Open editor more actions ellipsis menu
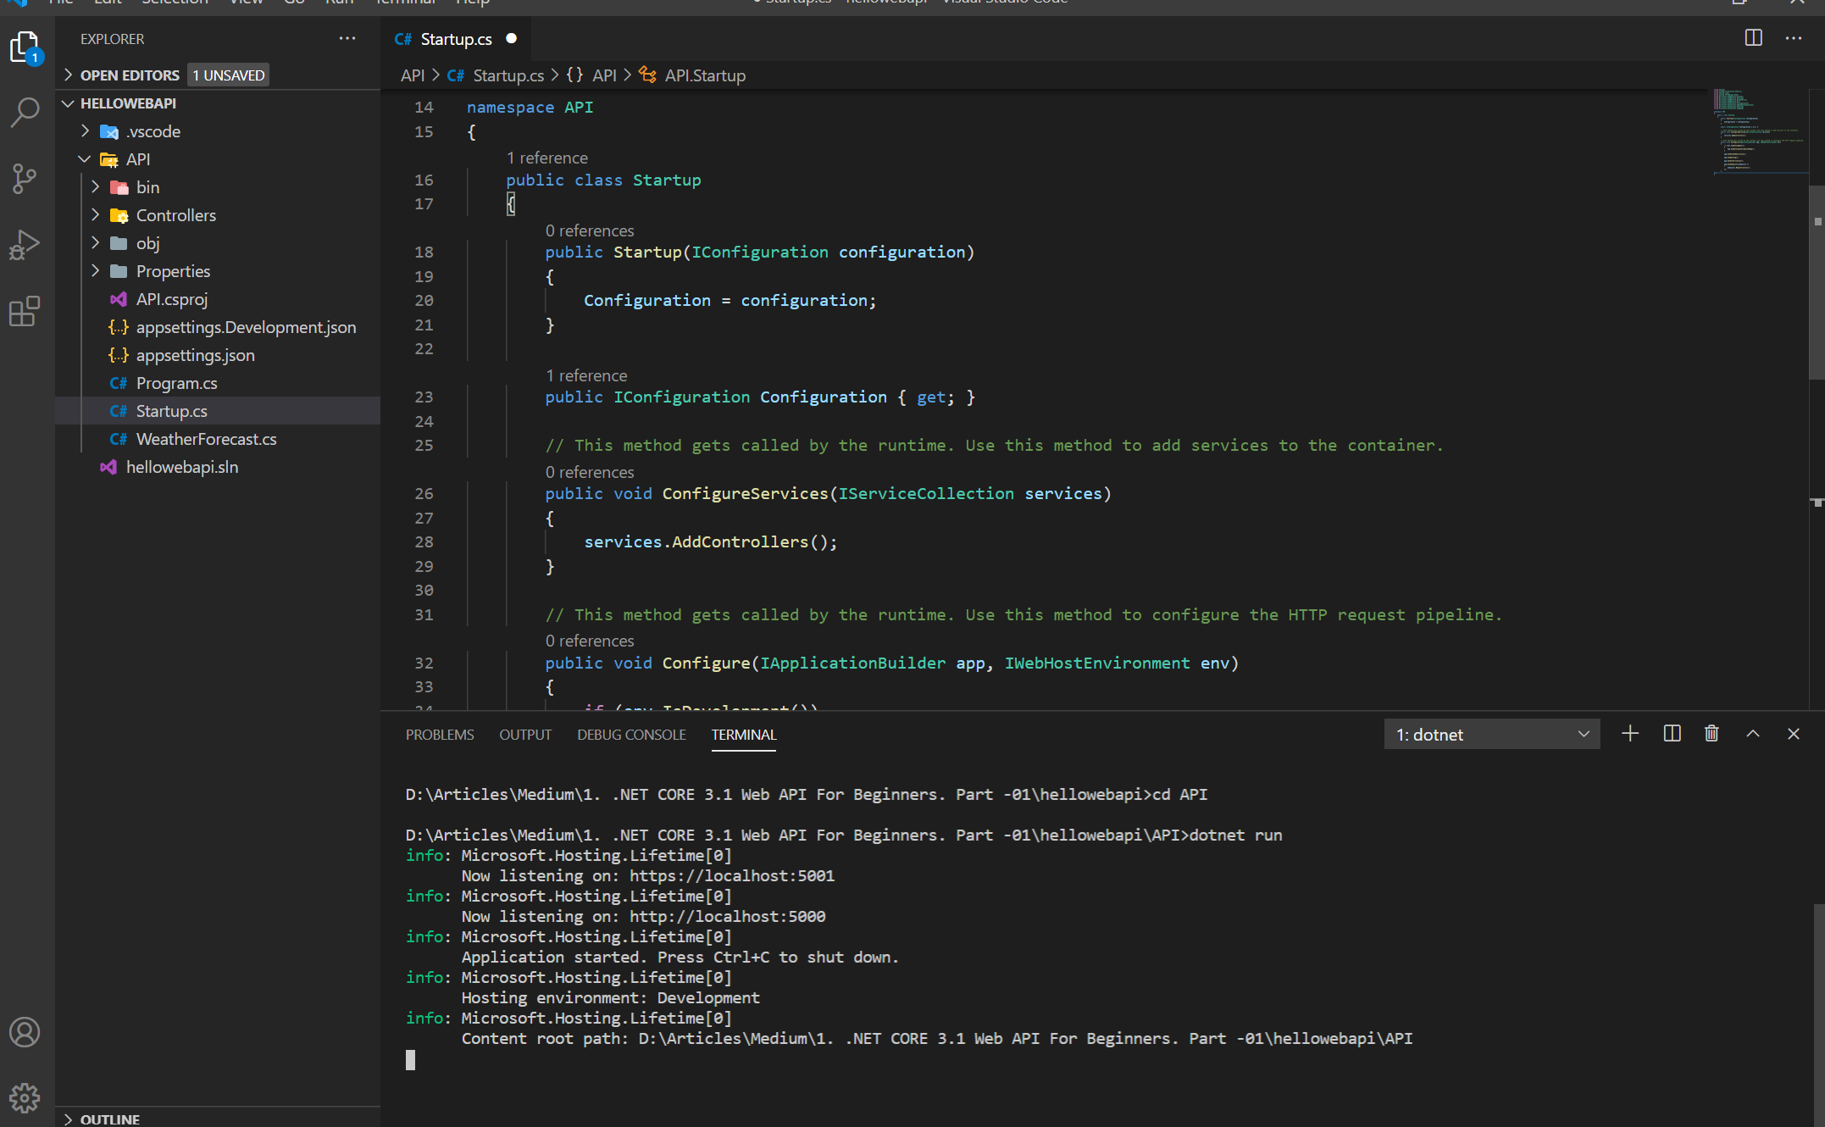The height and width of the screenshot is (1127, 1825). (1794, 38)
